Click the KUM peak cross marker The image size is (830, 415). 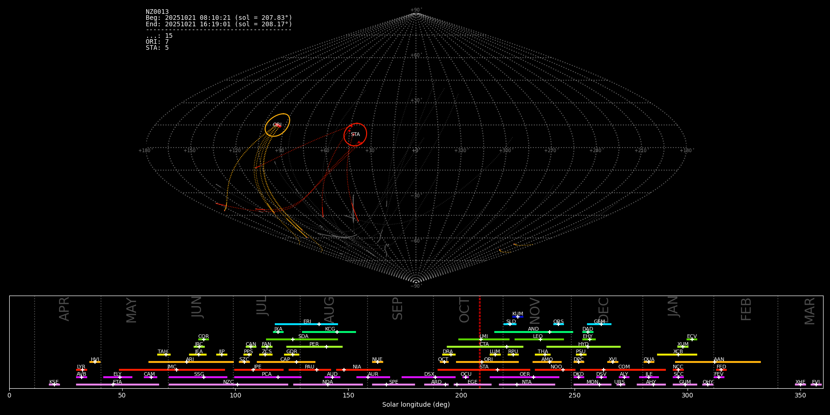517,317
